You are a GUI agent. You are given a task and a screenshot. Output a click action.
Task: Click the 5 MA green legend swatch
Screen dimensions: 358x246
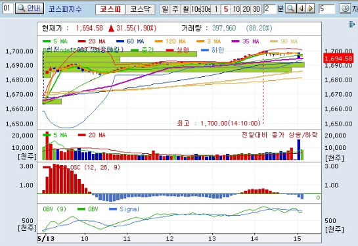coord(47,41)
